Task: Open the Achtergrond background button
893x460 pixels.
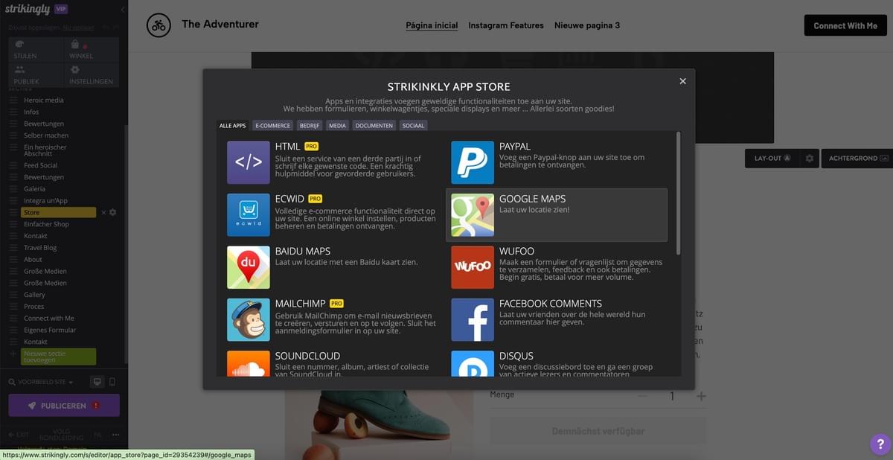Action: [x=858, y=159]
